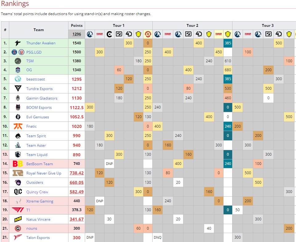Go to the beastcoast page

[x=35, y=79]
